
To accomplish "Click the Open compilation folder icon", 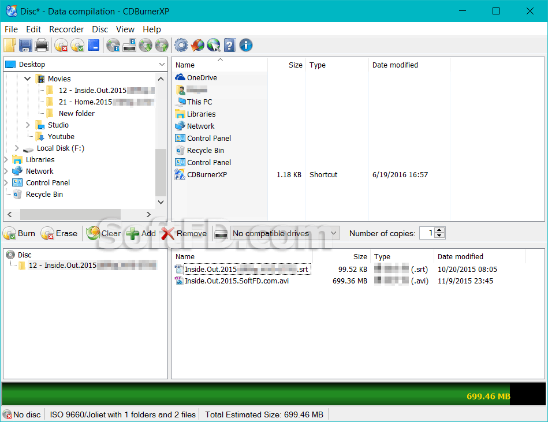I will pyautogui.click(x=10, y=45).
